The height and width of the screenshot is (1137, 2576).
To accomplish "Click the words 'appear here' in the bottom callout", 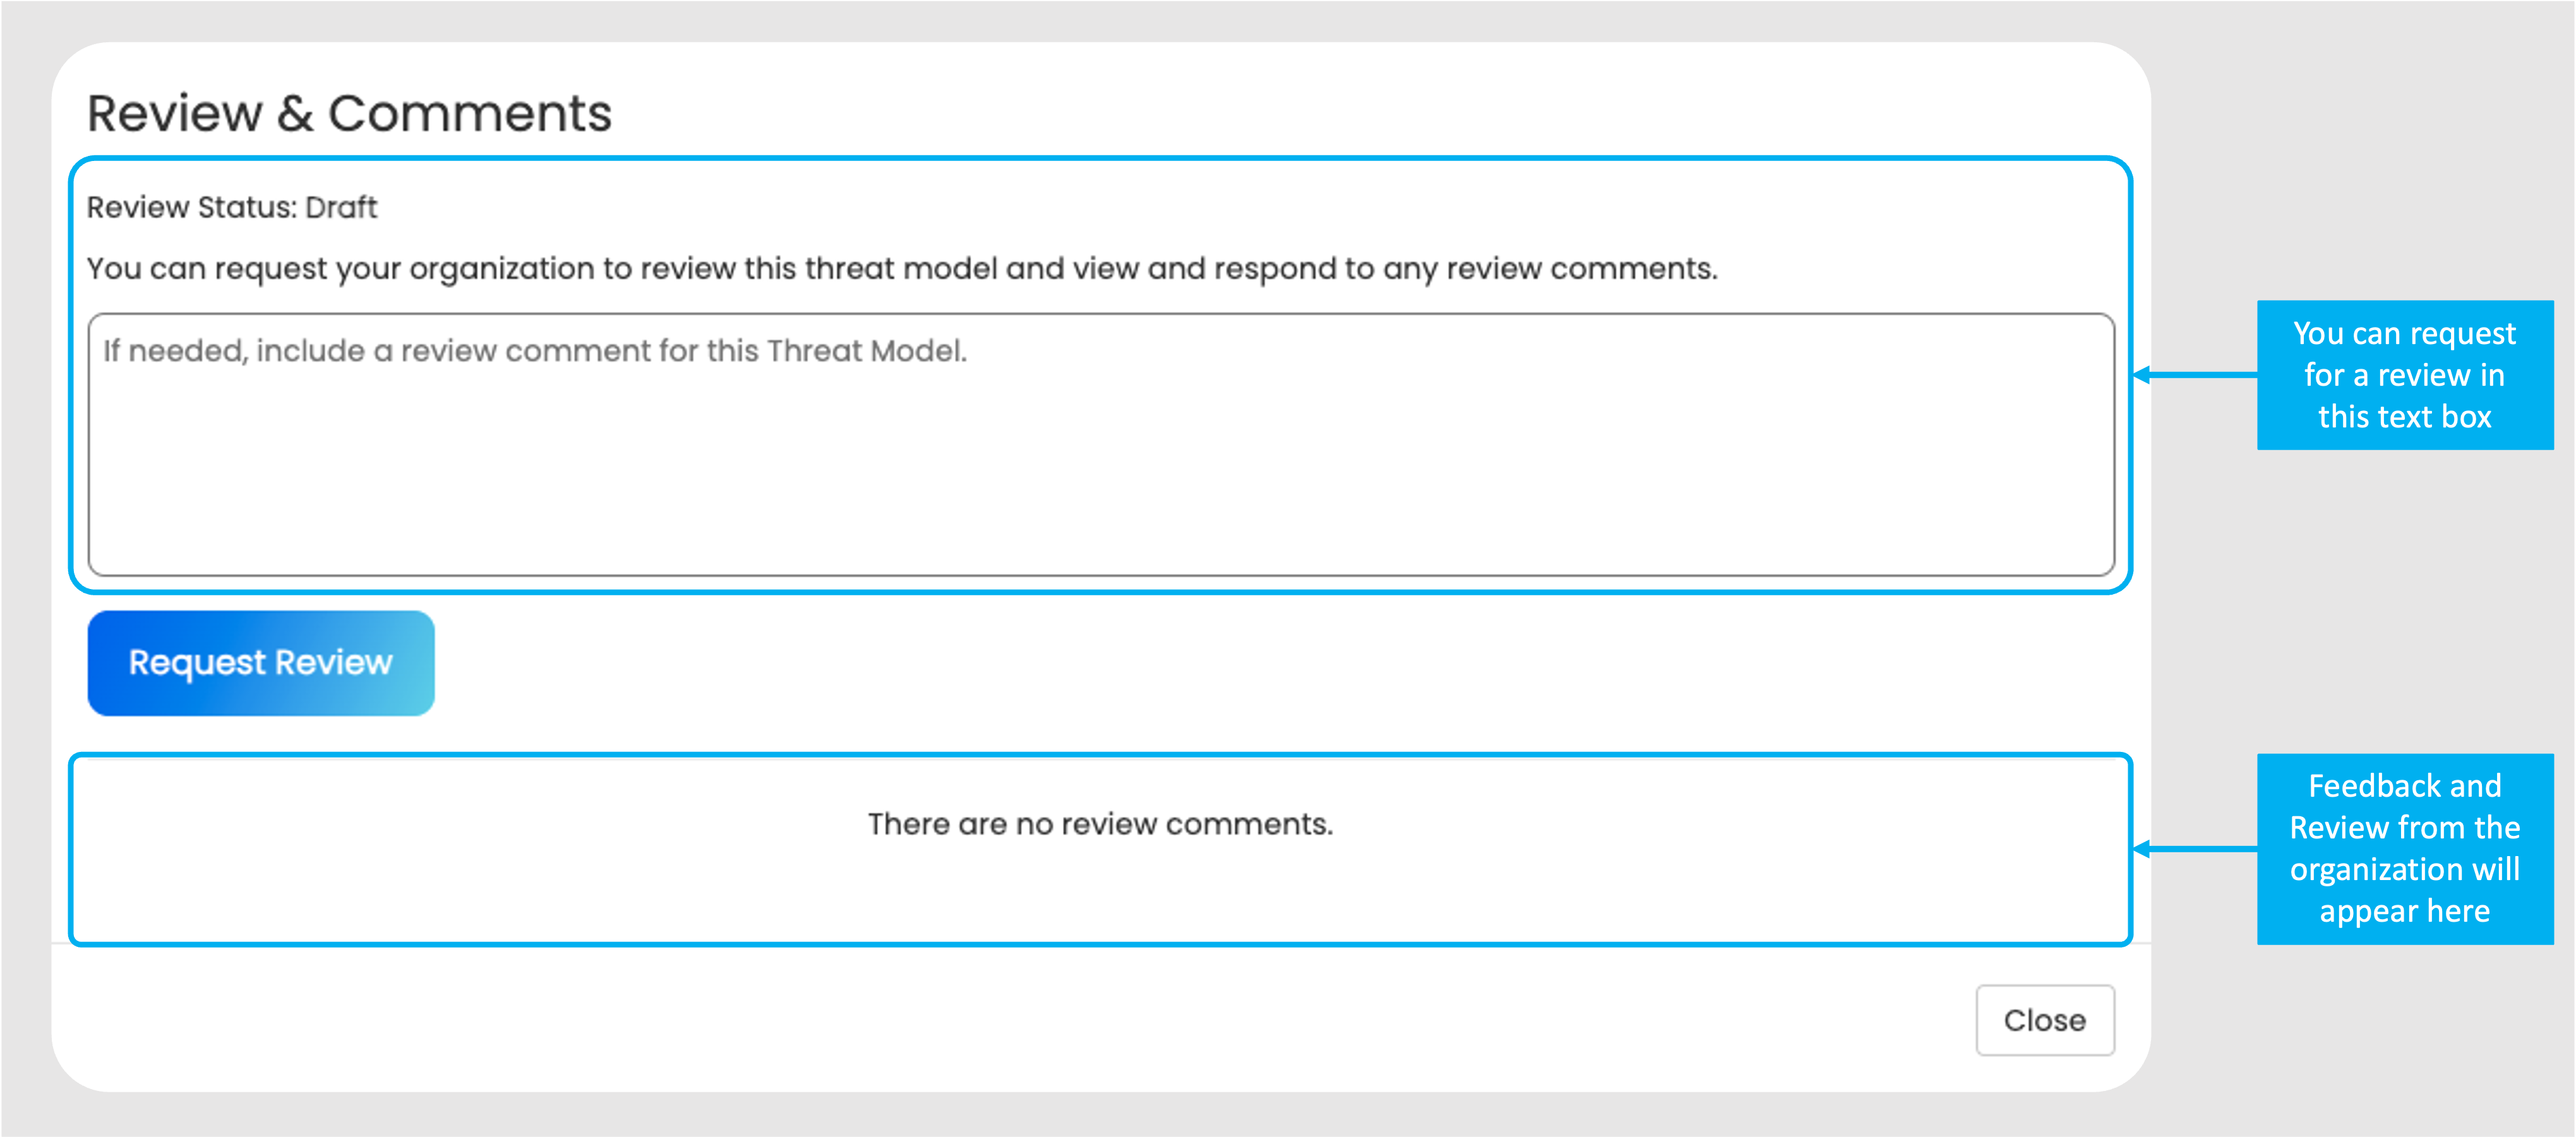I will (x=2404, y=911).
